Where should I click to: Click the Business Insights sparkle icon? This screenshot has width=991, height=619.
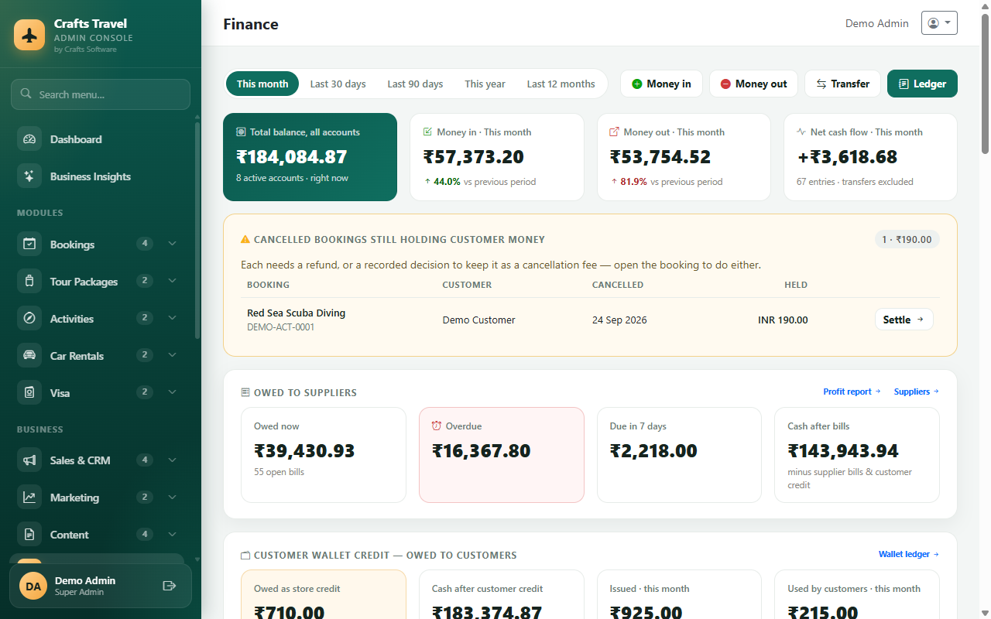[x=29, y=176]
